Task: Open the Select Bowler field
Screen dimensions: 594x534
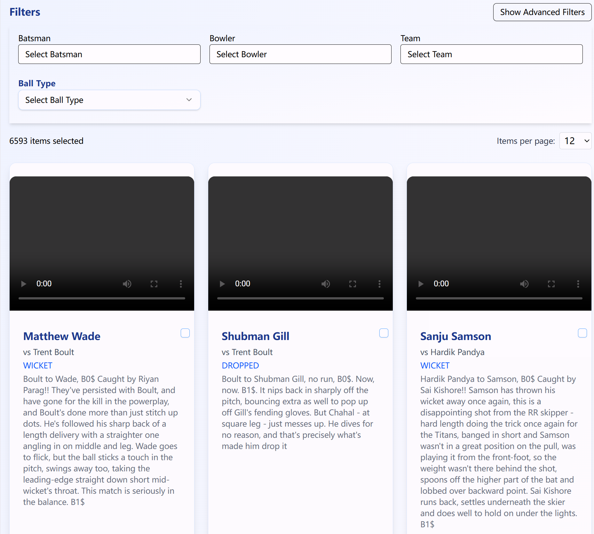Action: point(300,54)
